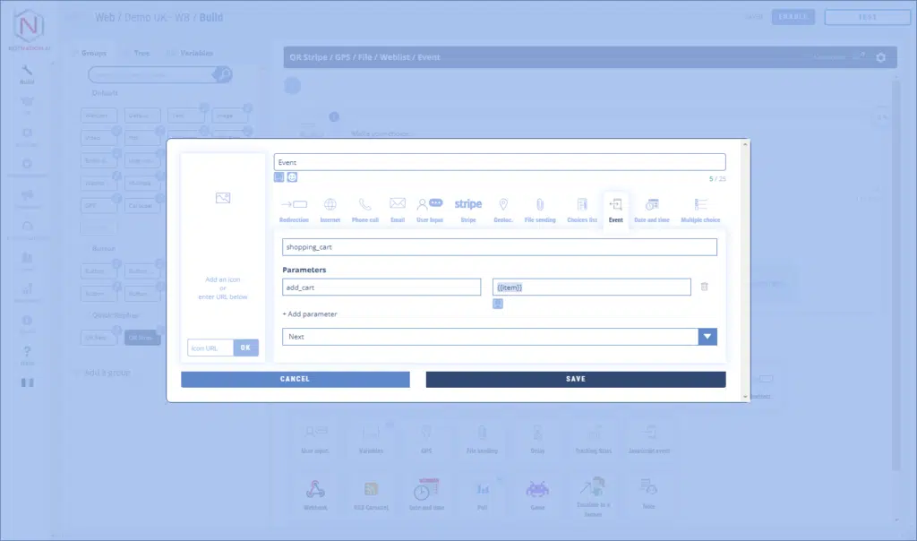The width and height of the screenshot is (917, 541).
Task: Click the image placeholder to add icon
Action: point(223,198)
